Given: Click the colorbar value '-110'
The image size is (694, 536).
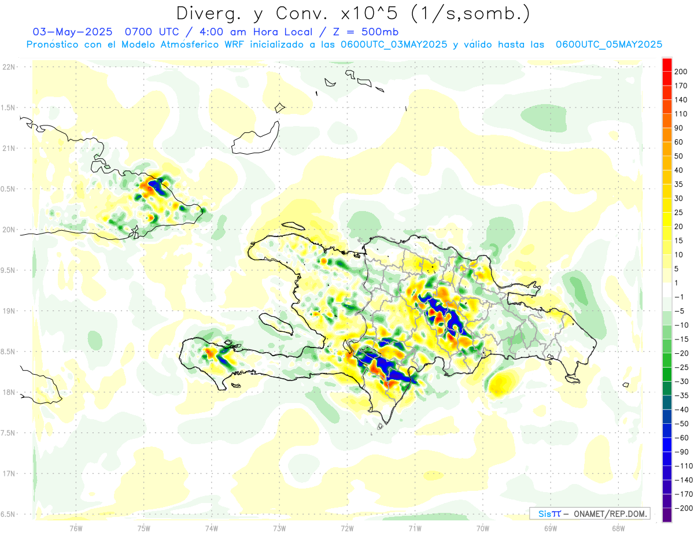Looking at the screenshot, I should pos(683,466).
